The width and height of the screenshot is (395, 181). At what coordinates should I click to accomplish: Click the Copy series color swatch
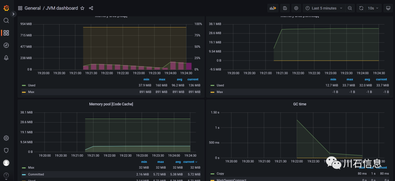(x=212, y=174)
